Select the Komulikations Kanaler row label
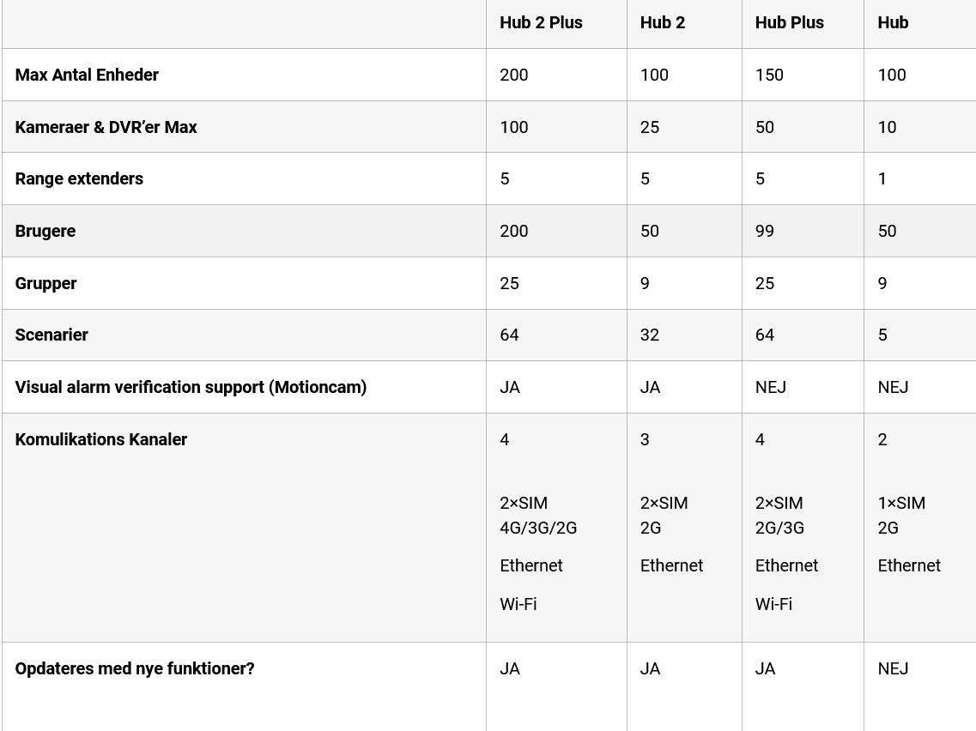The image size is (976, 731). click(100, 439)
